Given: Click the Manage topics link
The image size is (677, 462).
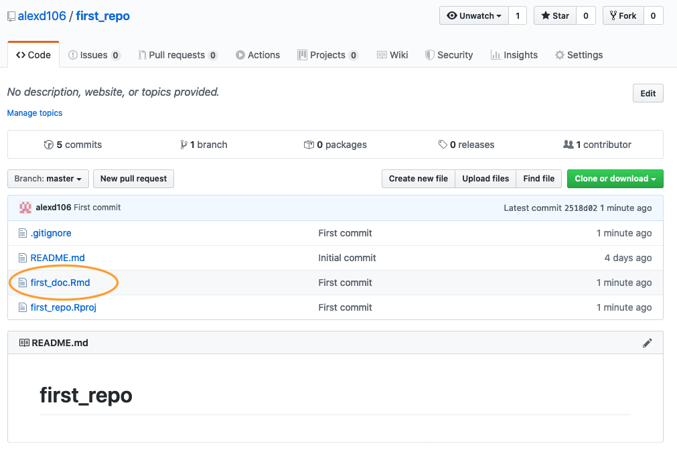Looking at the screenshot, I should (x=35, y=113).
